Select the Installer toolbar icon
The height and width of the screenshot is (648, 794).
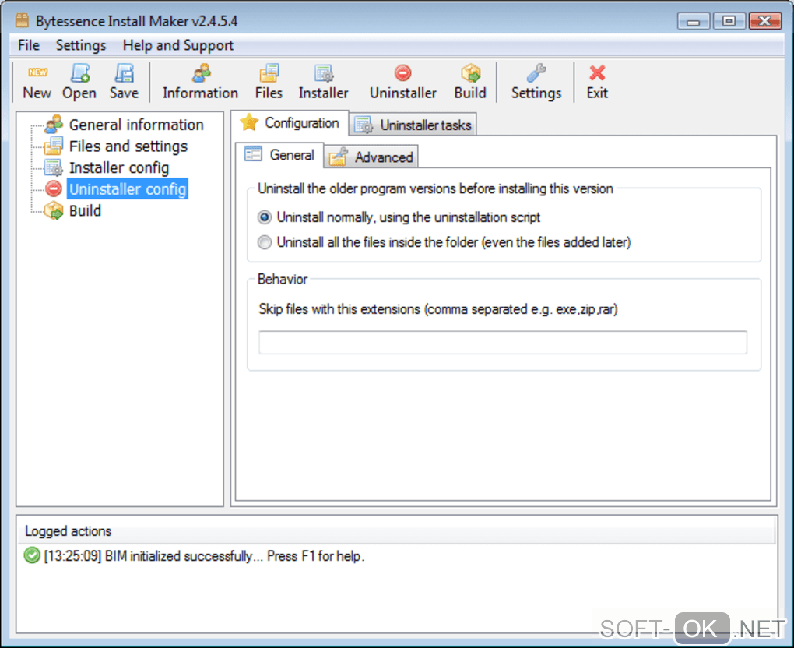[x=324, y=82]
